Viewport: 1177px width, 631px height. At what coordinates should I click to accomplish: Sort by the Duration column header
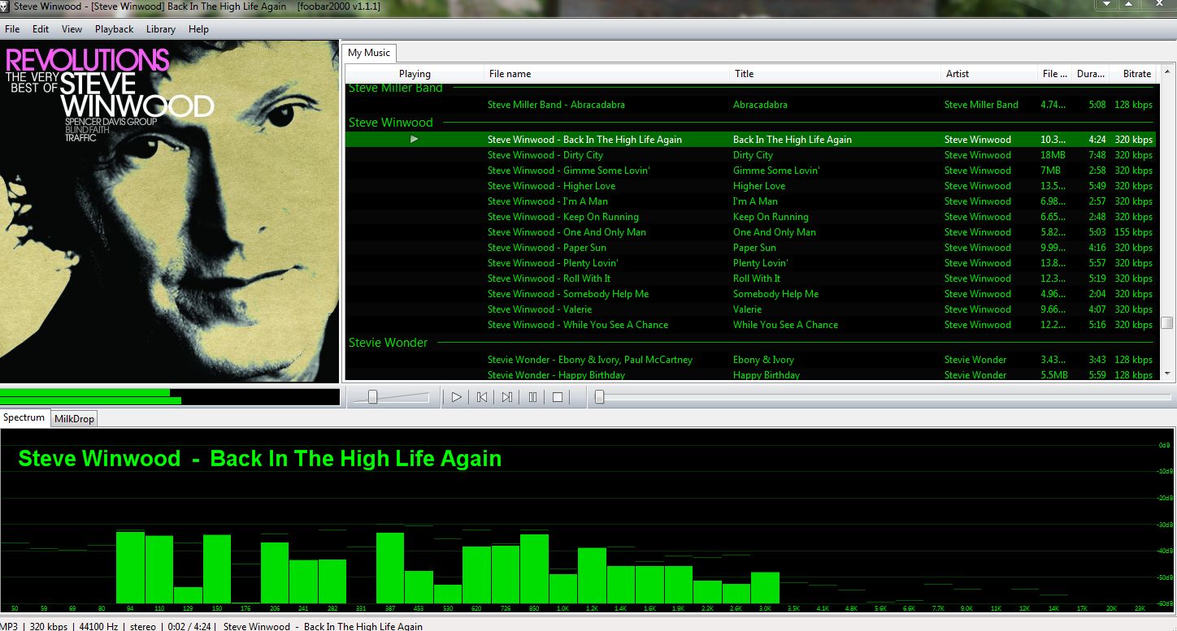pos(1090,74)
